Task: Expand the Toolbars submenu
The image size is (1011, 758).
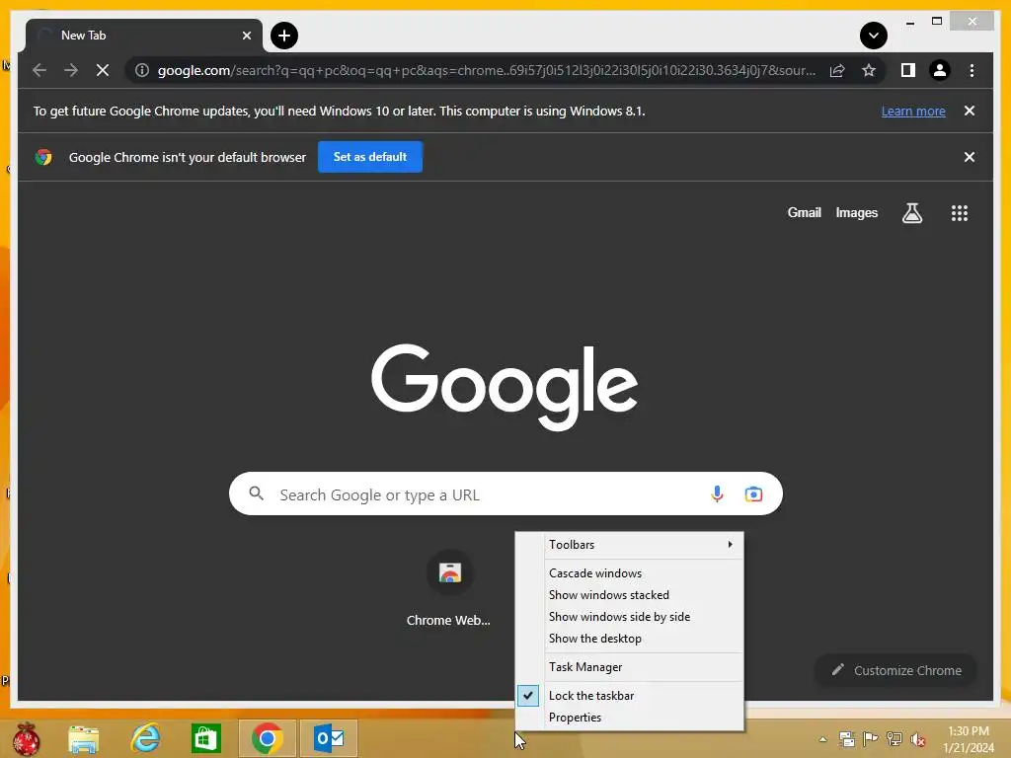Action: (x=629, y=545)
